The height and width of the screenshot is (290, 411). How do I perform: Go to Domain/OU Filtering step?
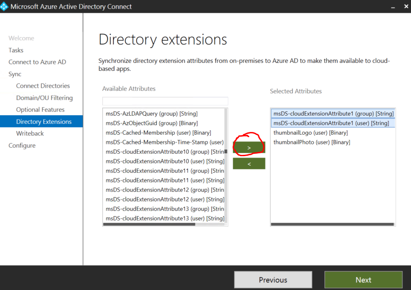click(x=44, y=98)
